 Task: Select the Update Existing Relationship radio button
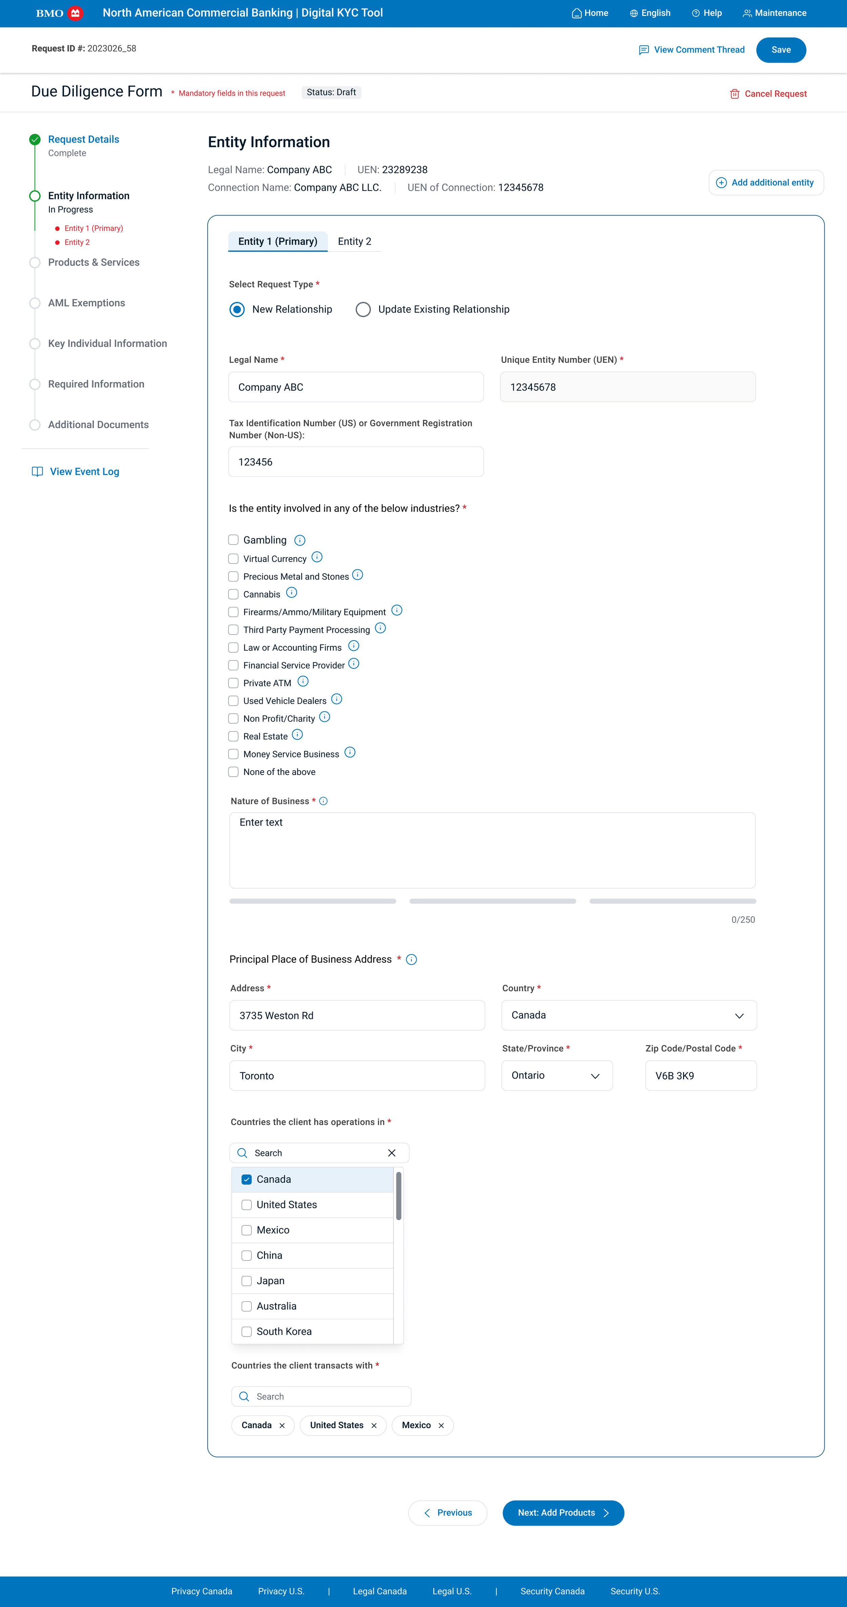pos(363,309)
